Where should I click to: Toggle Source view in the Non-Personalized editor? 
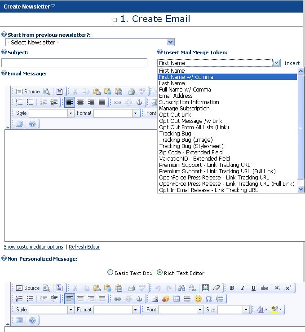[28, 288]
